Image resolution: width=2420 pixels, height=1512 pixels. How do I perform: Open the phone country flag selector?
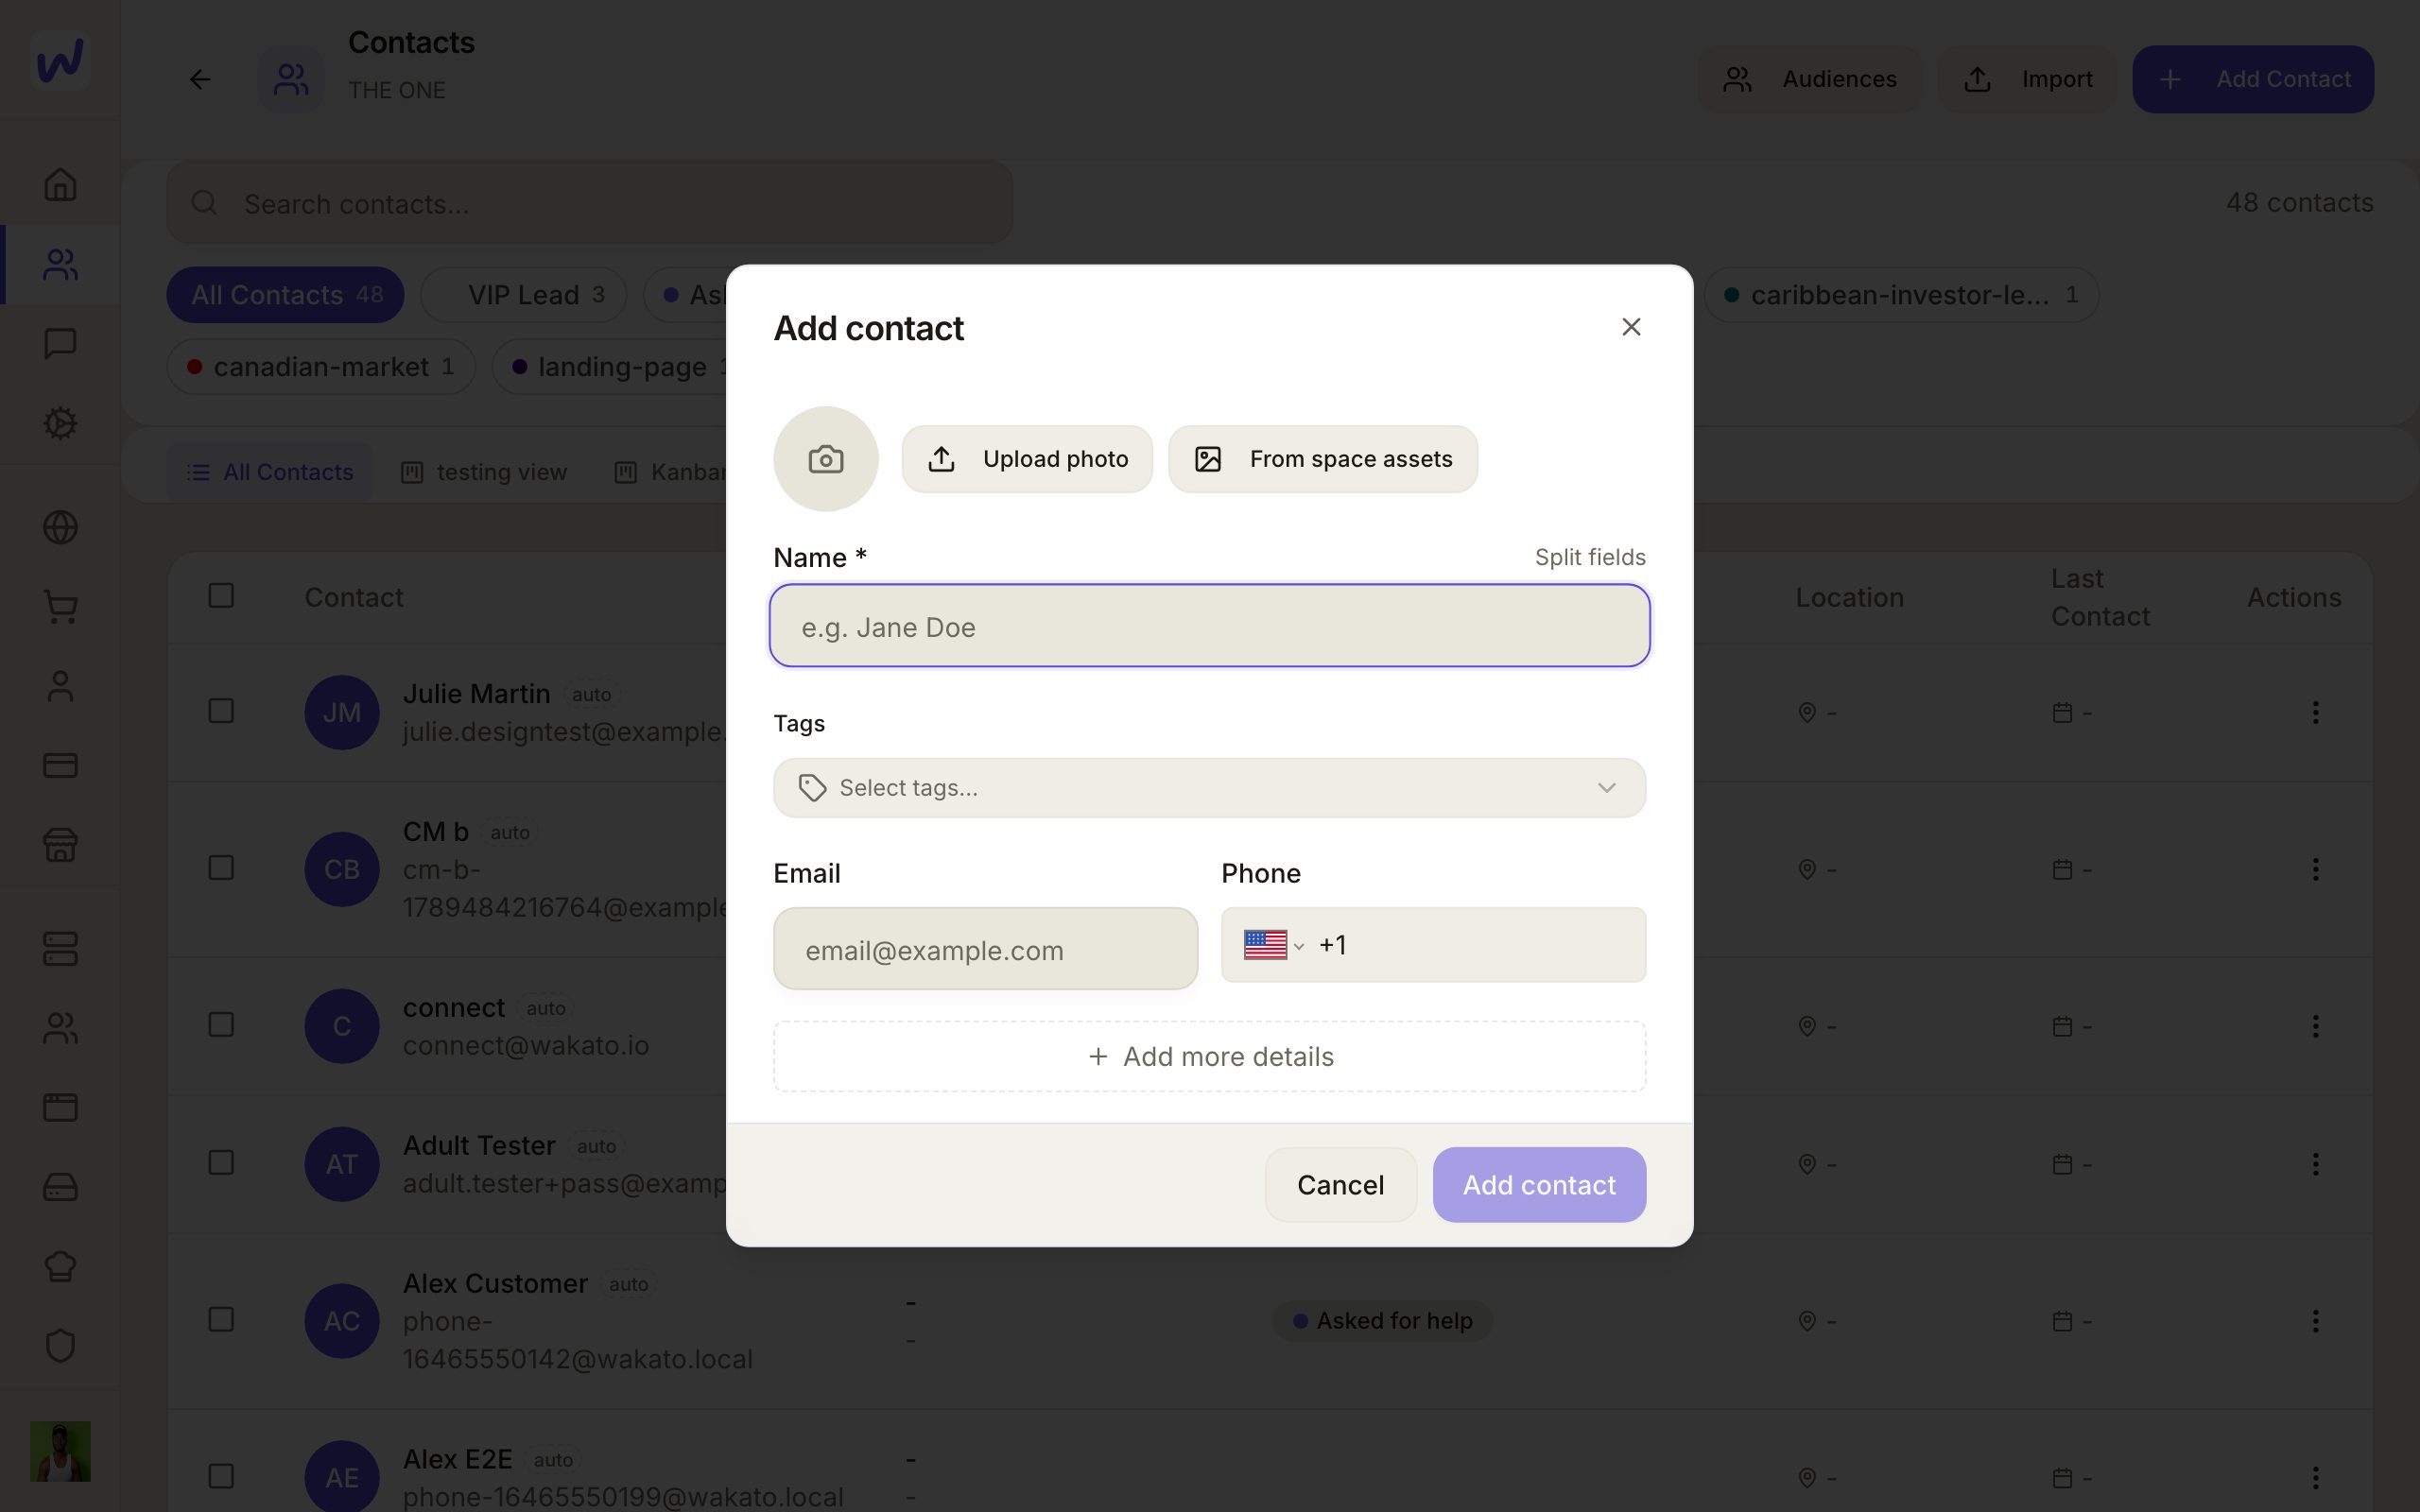coord(1273,945)
